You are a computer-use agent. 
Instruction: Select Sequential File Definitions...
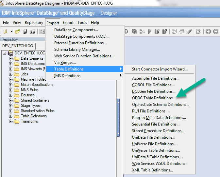tap(160, 124)
